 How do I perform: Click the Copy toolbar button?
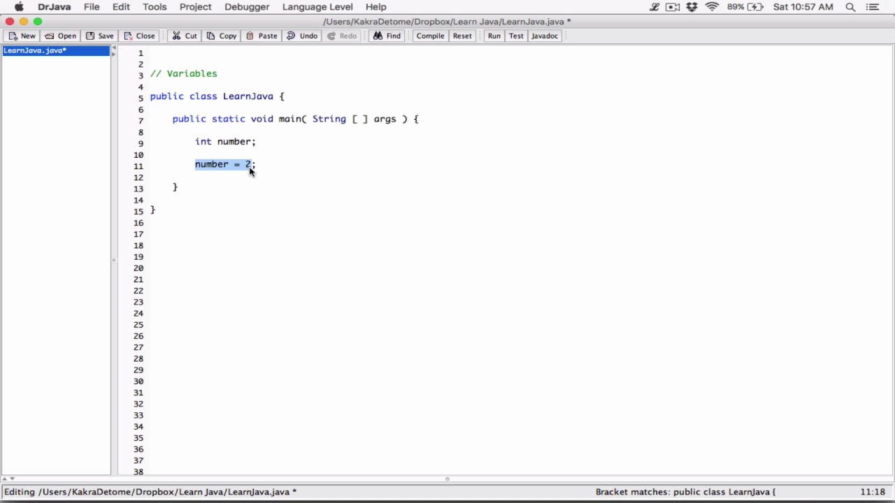click(222, 36)
